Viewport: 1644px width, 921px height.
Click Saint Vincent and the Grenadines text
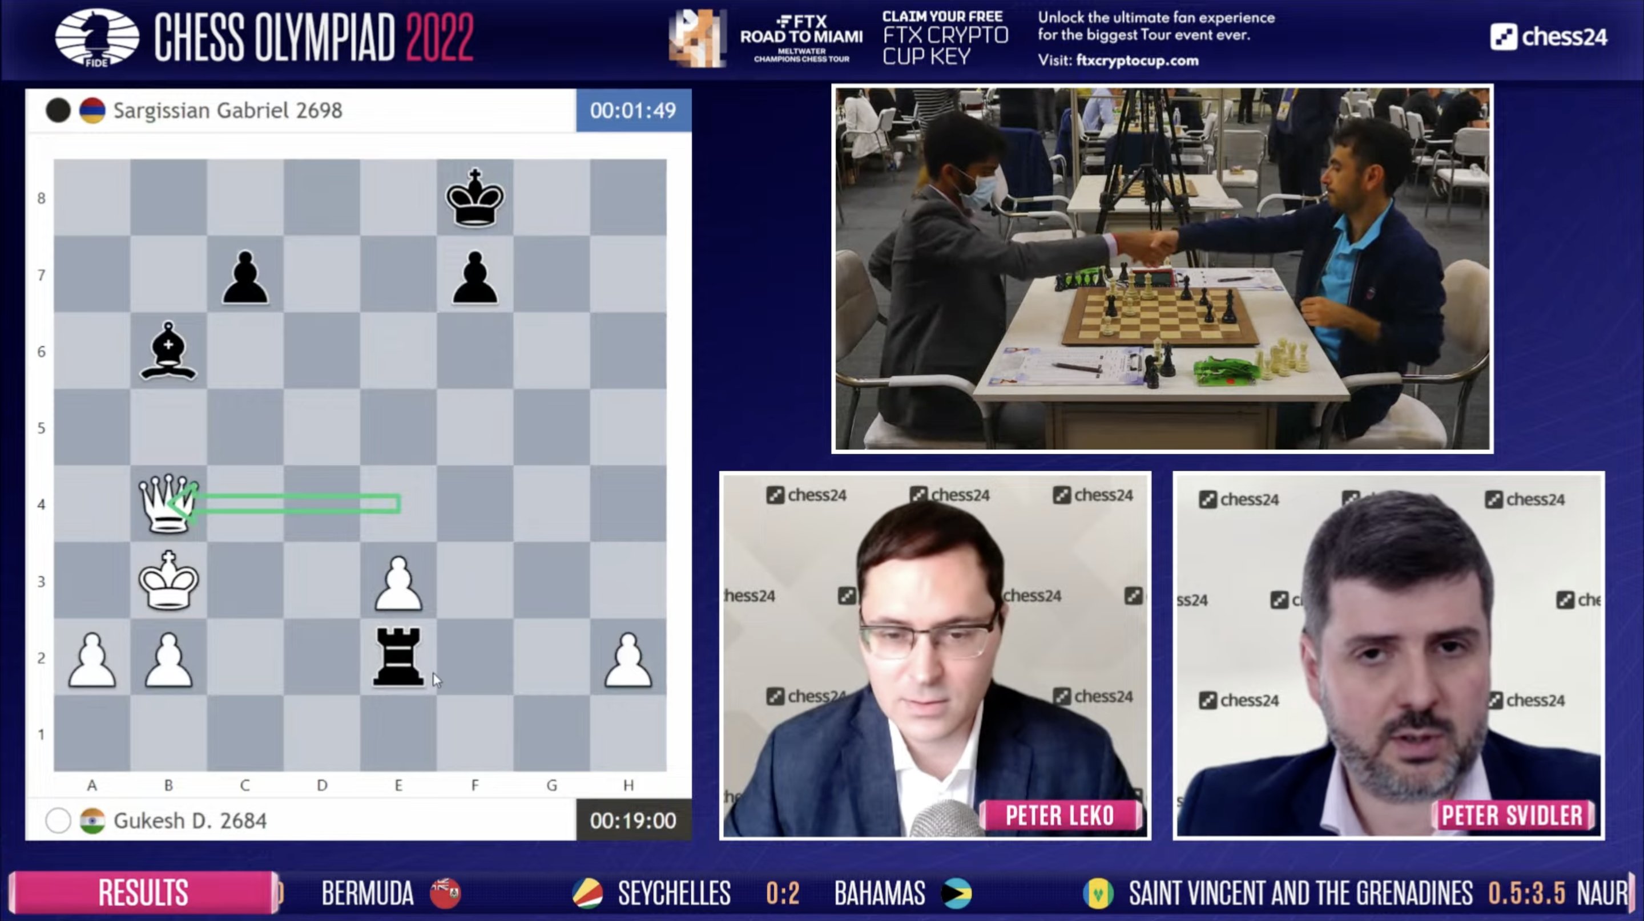coord(1300,893)
